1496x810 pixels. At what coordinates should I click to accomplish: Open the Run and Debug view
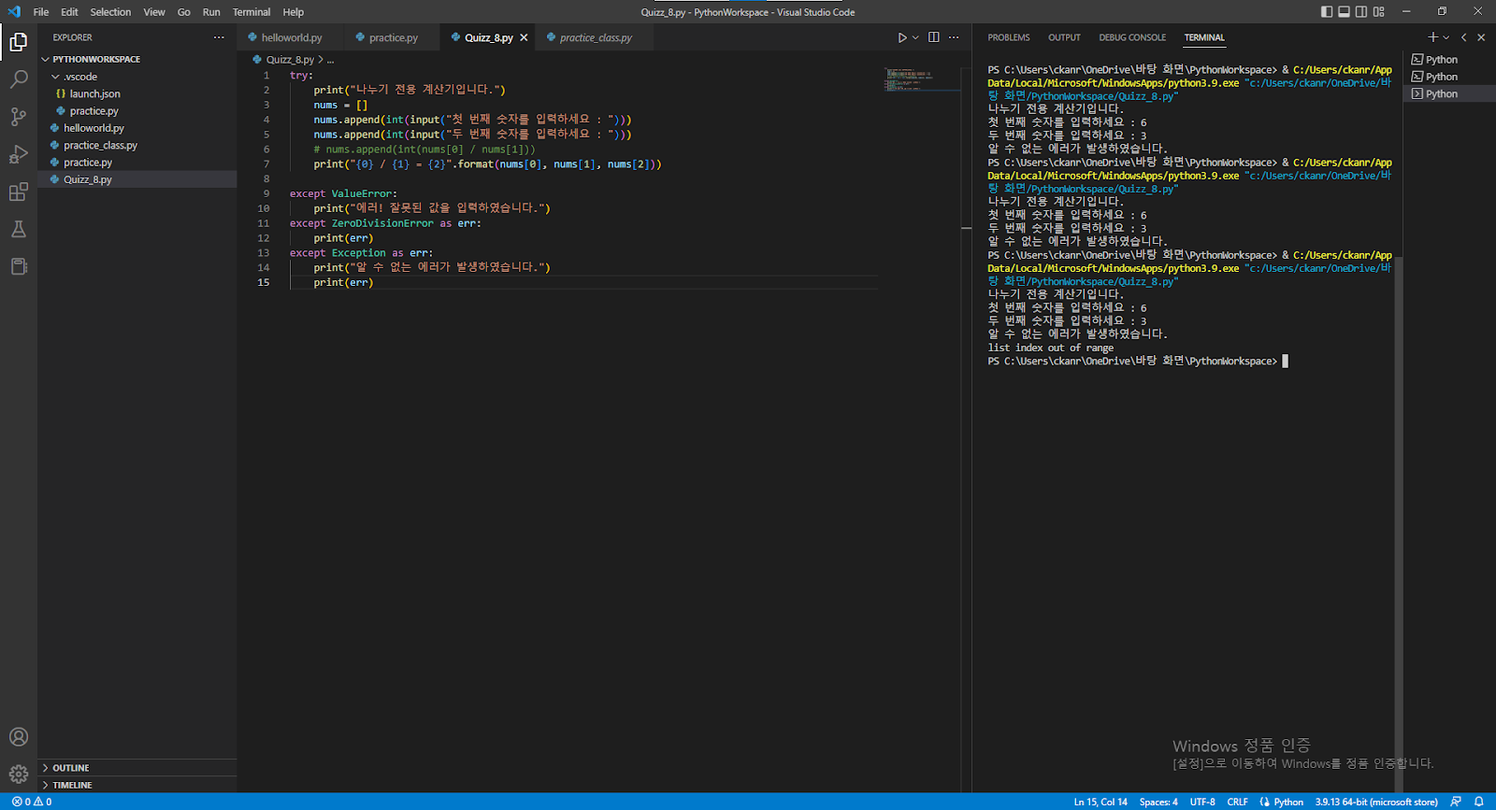pyautogui.click(x=19, y=154)
